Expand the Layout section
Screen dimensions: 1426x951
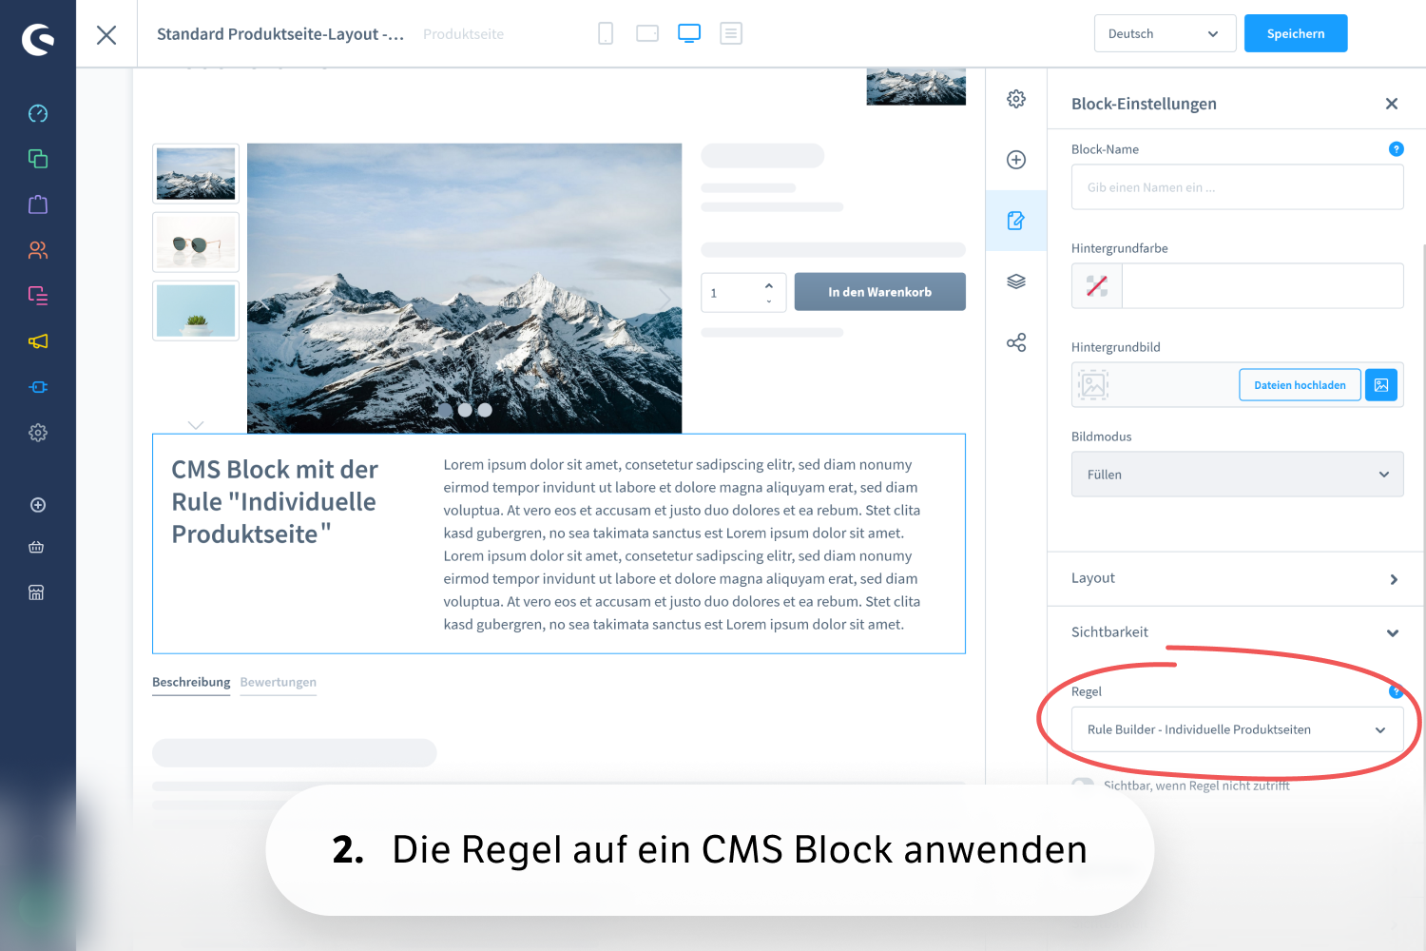(x=1236, y=578)
